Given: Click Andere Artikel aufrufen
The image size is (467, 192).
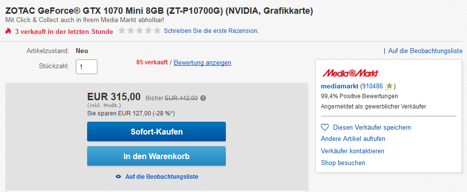Looking at the screenshot, I should pyautogui.click(x=353, y=139).
